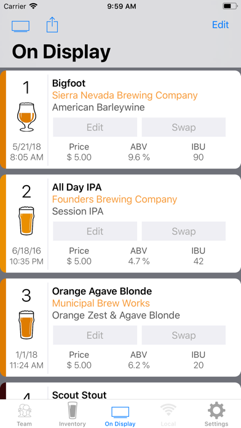Open the share sheet icon
This screenshot has width=241, height=428.
point(52,25)
